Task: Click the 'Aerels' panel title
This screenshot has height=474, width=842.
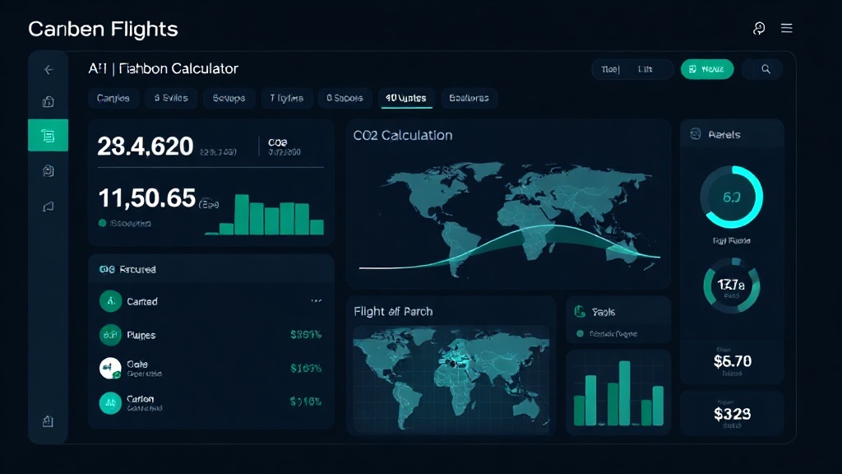Action: click(x=724, y=135)
